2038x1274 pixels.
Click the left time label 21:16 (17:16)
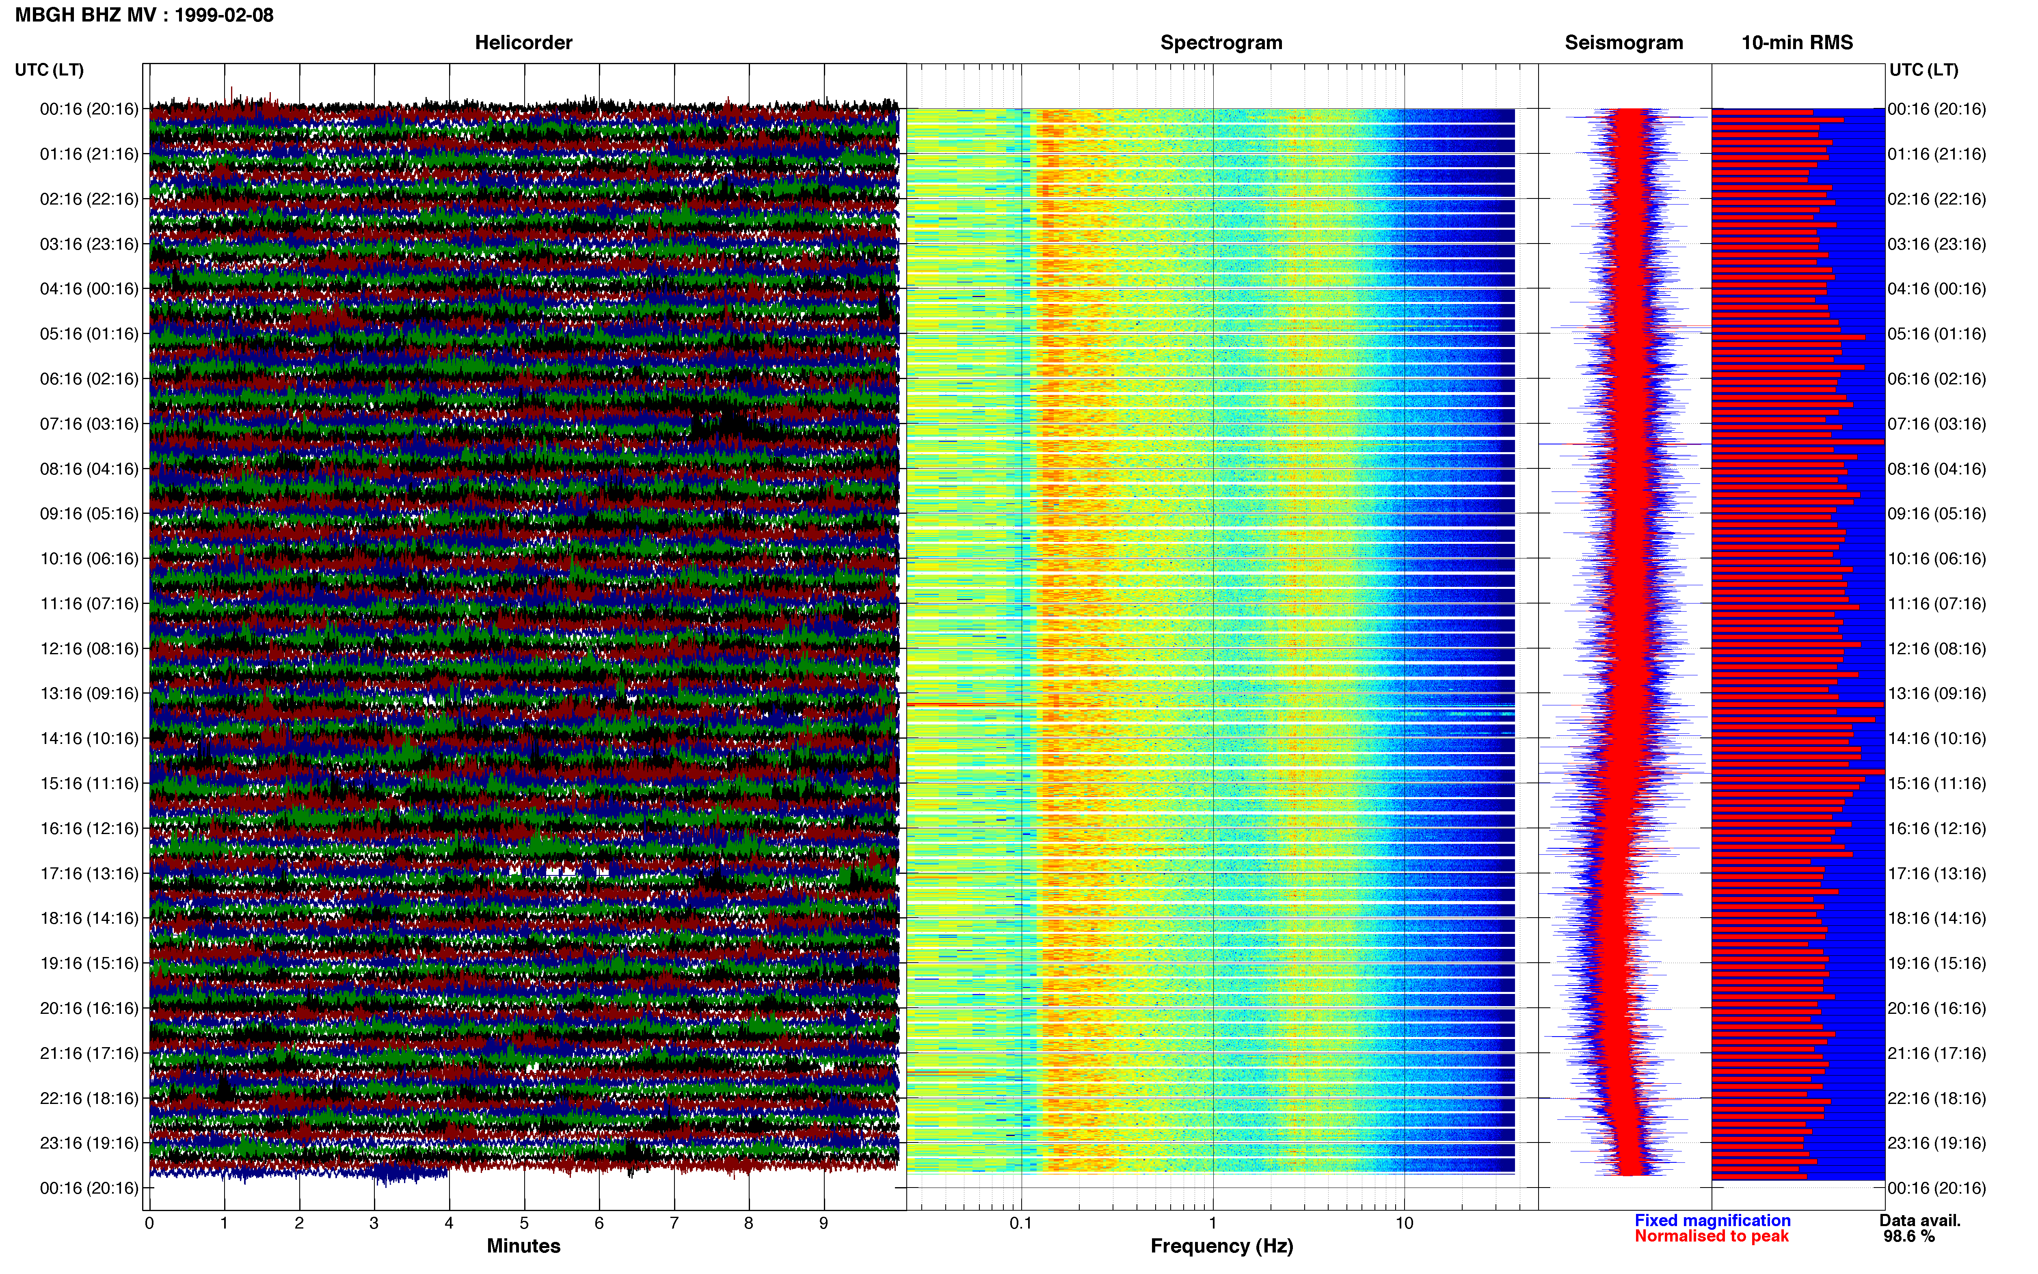(x=89, y=1053)
